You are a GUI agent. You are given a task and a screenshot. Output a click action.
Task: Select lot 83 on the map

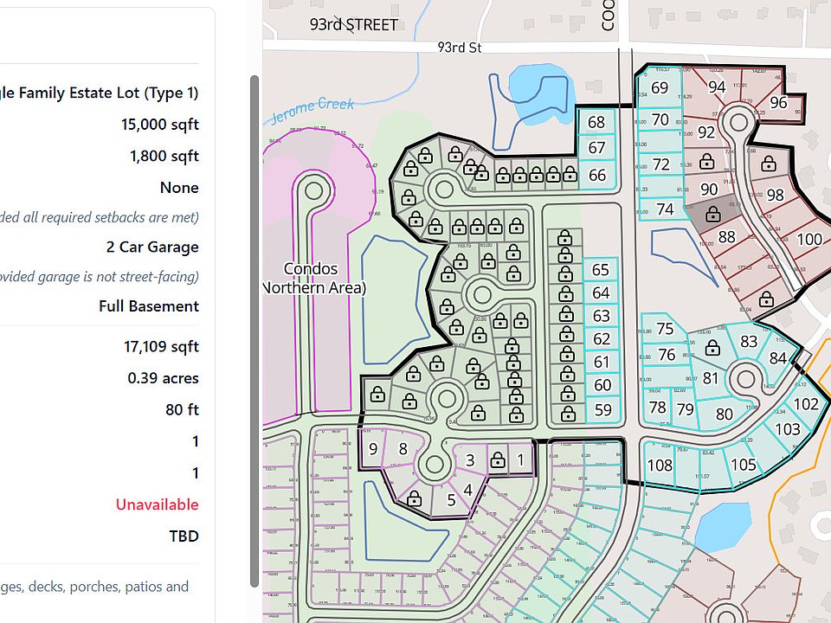coord(748,342)
